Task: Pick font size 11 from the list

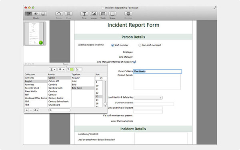Action: tap(99, 89)
